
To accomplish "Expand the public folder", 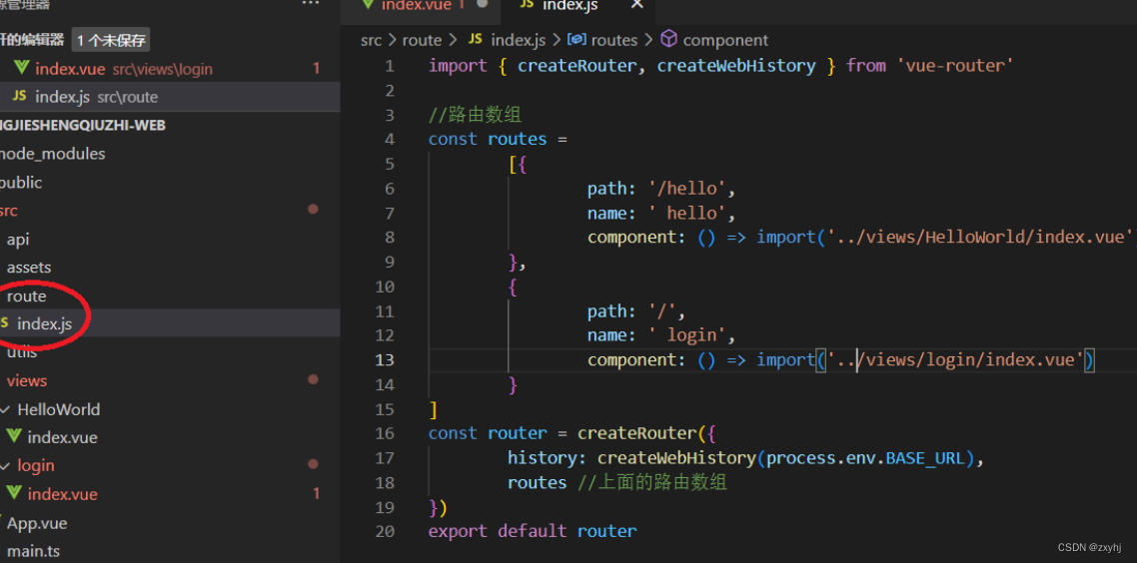I will (x=21, y=183).
